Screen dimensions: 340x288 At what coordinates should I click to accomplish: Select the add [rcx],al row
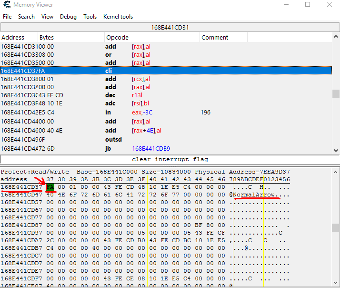(166, 79)
